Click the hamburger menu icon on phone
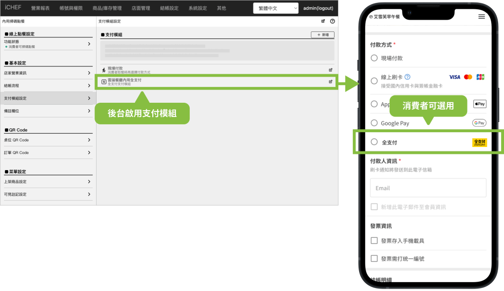 tap(481, 17)
